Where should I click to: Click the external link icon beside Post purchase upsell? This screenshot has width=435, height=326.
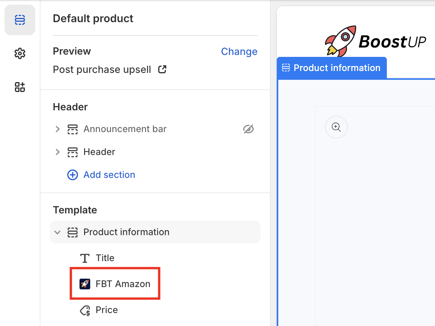162,69
